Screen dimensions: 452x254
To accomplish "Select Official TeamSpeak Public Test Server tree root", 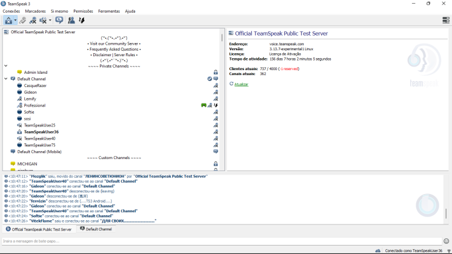I will [x=43, y=32].
